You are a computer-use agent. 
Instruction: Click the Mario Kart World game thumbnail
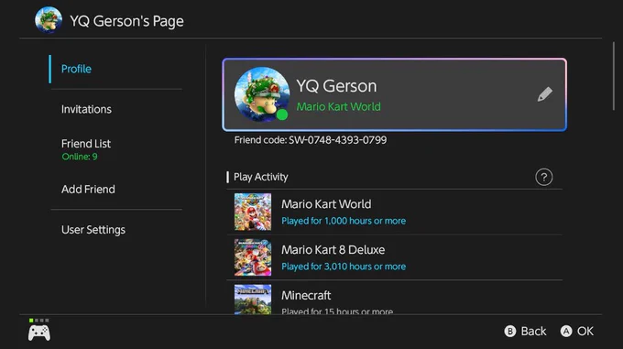[253, 212]
